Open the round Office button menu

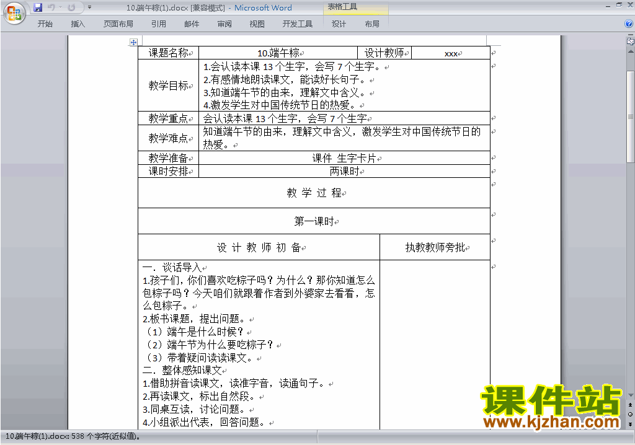click(x=14, y=14)
